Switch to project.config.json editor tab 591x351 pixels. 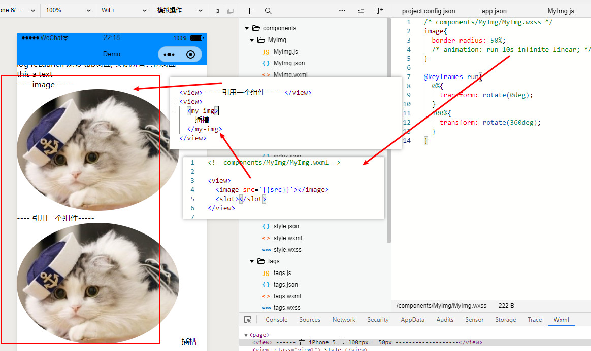pos(429,11)
